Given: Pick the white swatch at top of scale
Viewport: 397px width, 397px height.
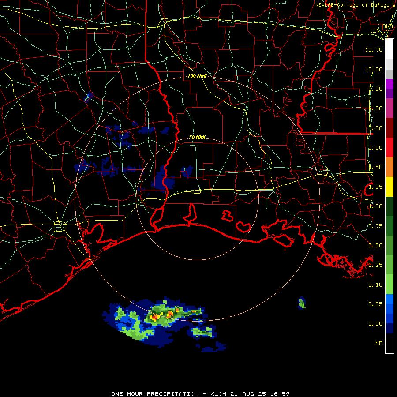Looking at the screenshot, I should click(x=390, y=49).
